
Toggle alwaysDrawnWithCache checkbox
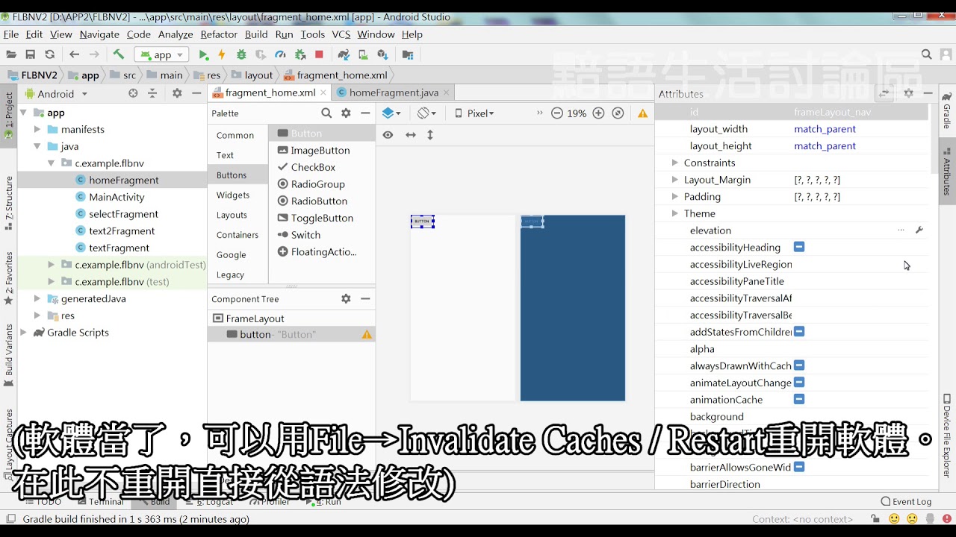[799, 365]
